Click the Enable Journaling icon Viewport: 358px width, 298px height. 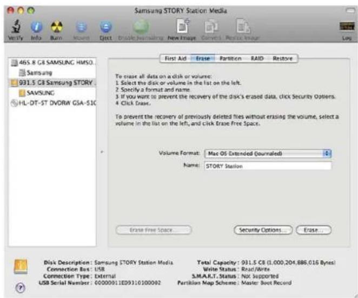pos(141,27)
